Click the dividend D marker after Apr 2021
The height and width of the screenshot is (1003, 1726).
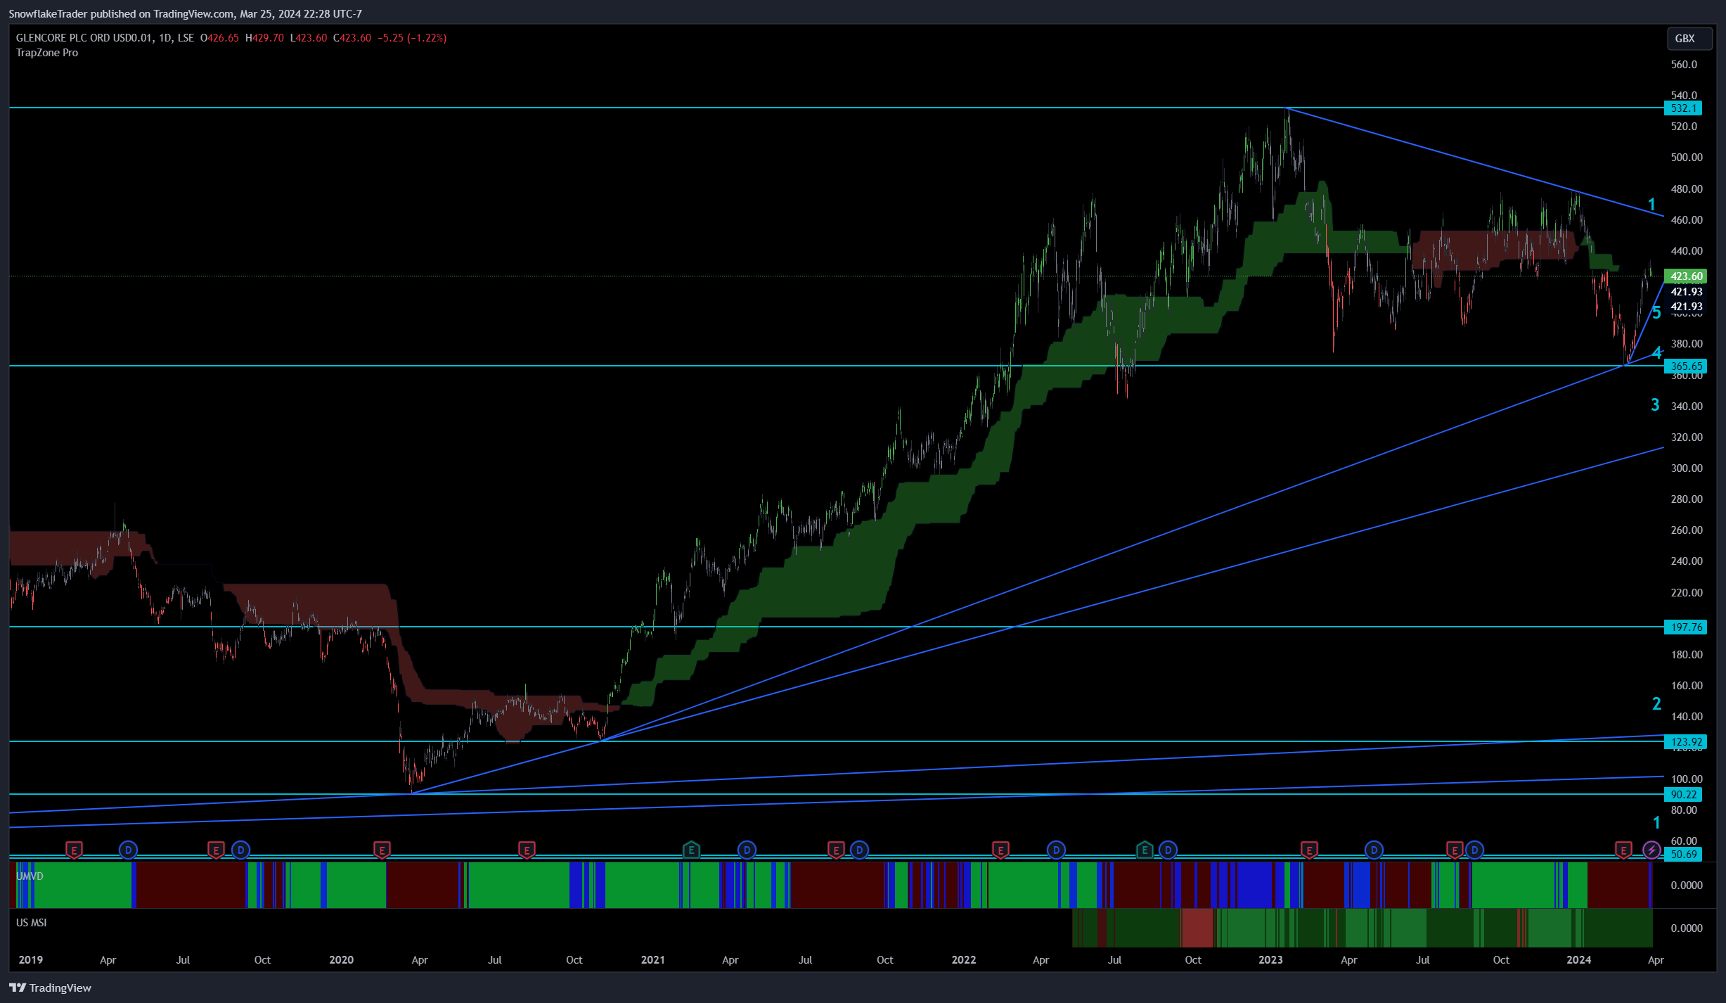(x=747, y=850)
